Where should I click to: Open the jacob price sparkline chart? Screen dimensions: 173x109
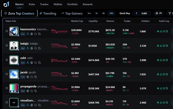pos(59,74)
